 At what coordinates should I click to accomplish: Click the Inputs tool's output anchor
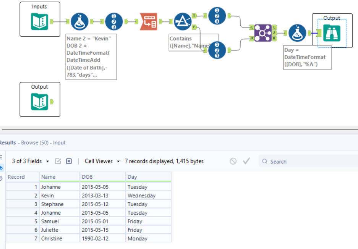coord(52,22)
